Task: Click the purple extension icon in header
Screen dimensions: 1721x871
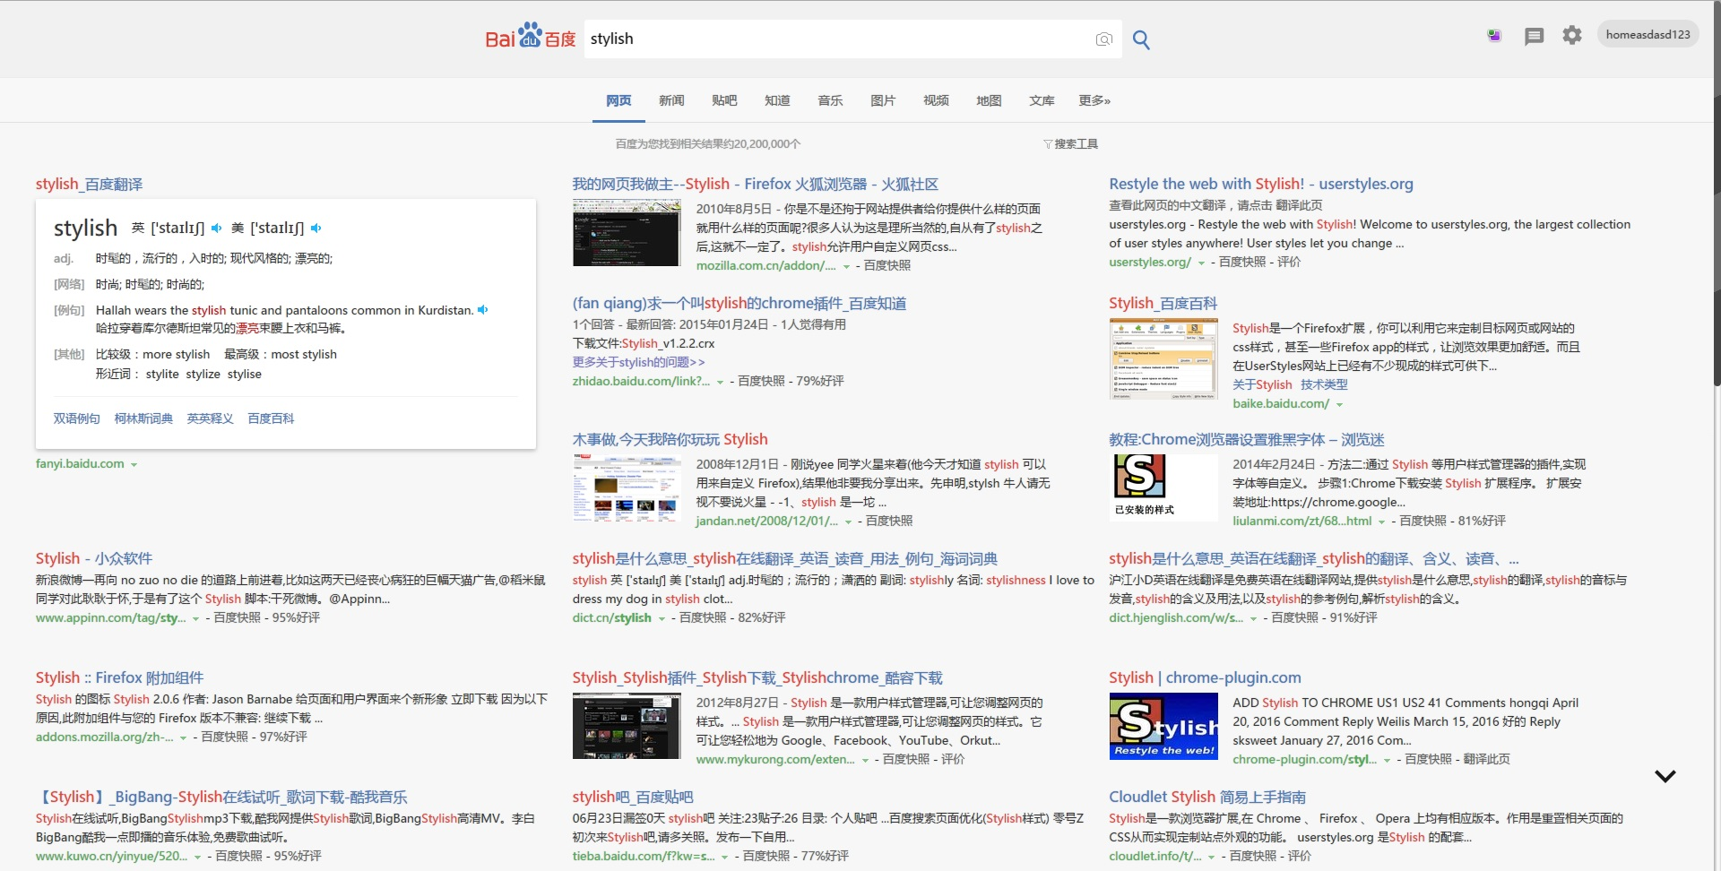Action: [1494, 36]
